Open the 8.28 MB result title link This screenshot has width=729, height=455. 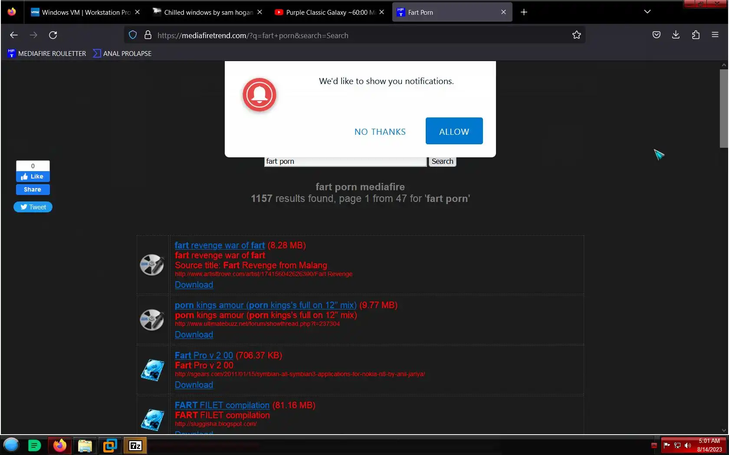tap(220, 245)
